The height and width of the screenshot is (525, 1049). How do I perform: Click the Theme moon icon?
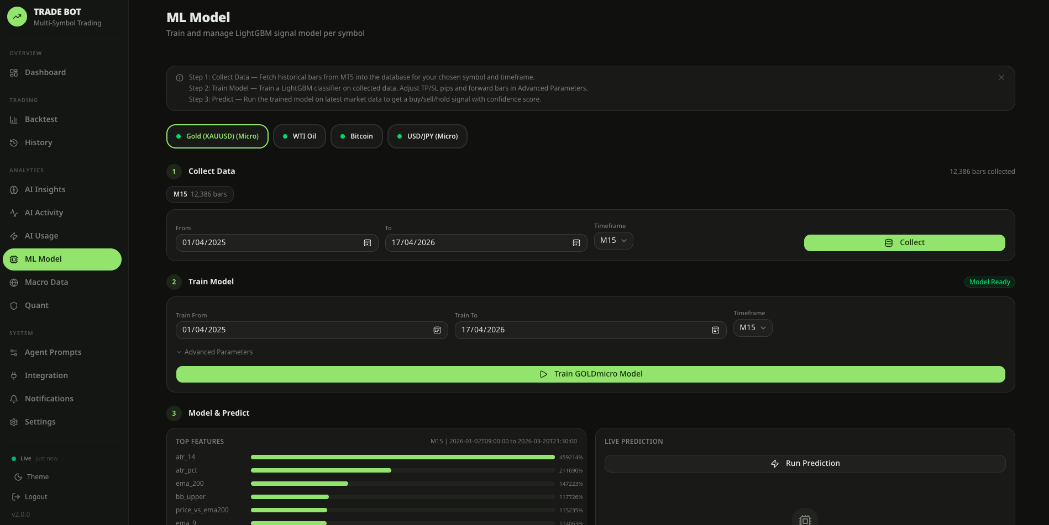pos(18,477)
